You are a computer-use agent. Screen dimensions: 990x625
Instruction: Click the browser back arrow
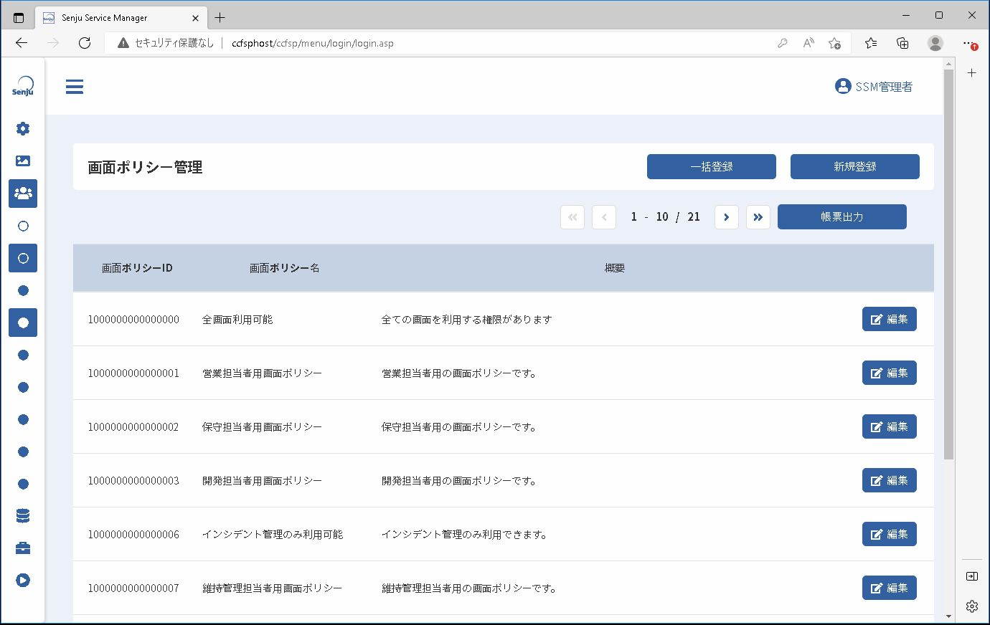pyautogui.click(x=22, y=43)
